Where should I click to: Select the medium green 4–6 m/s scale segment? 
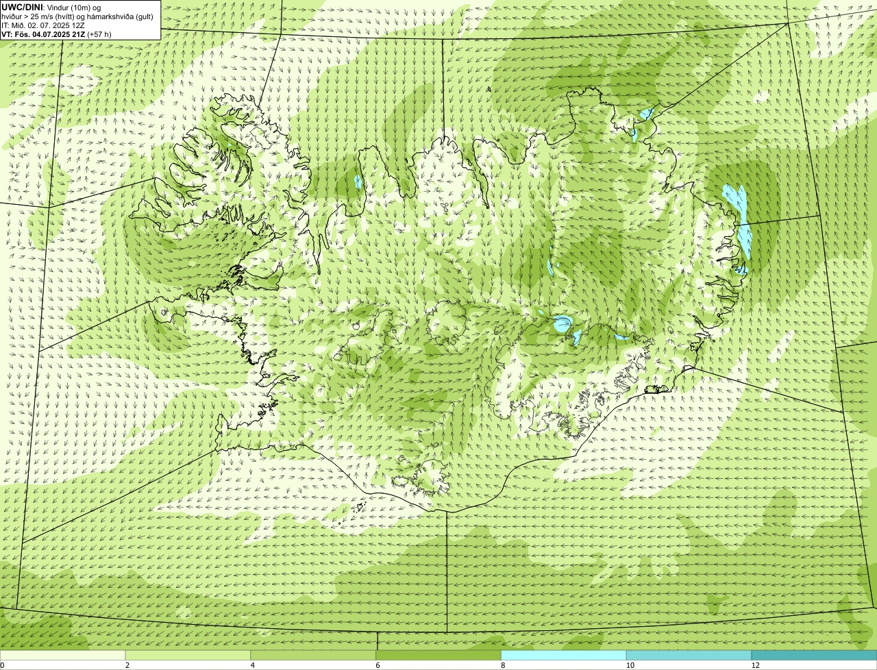(x=313, y=655)
